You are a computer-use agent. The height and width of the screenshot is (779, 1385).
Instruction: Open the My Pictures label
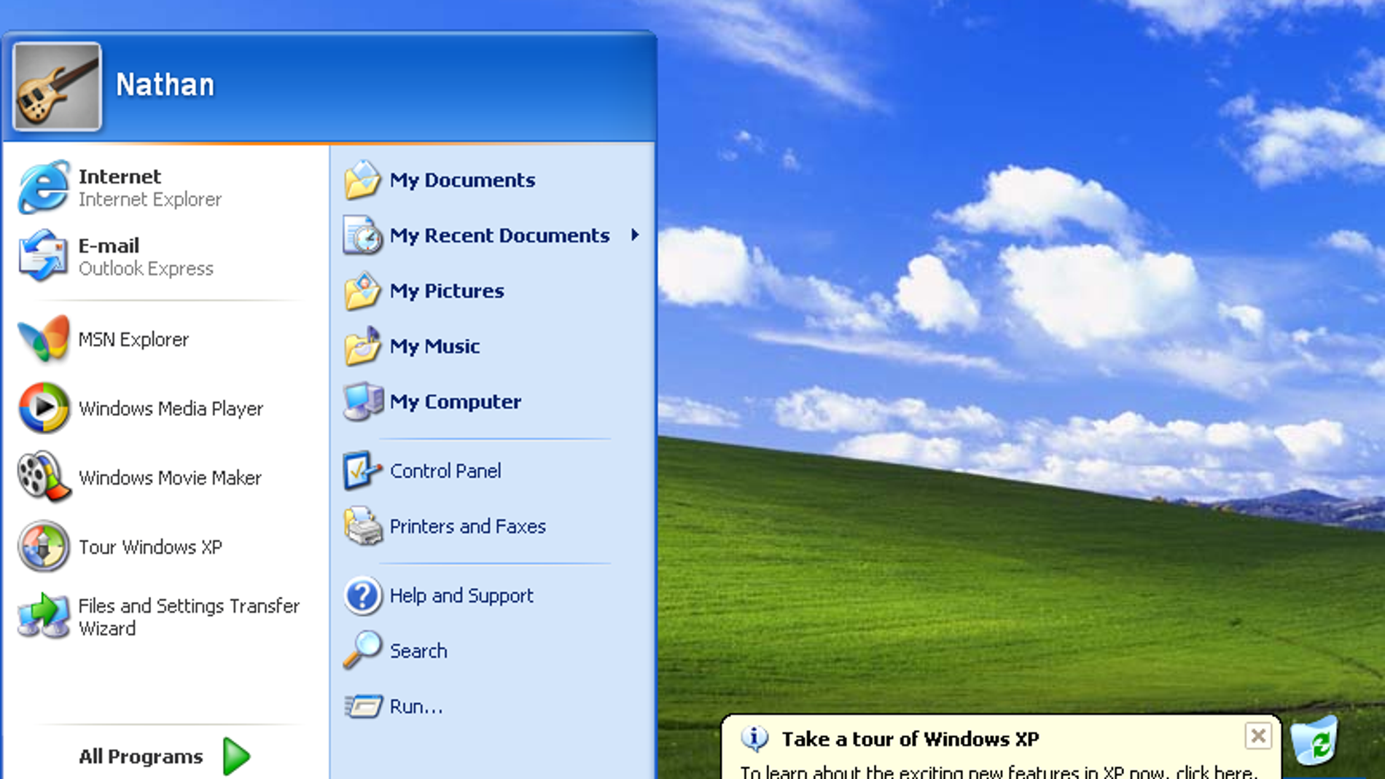click(447, 291)
